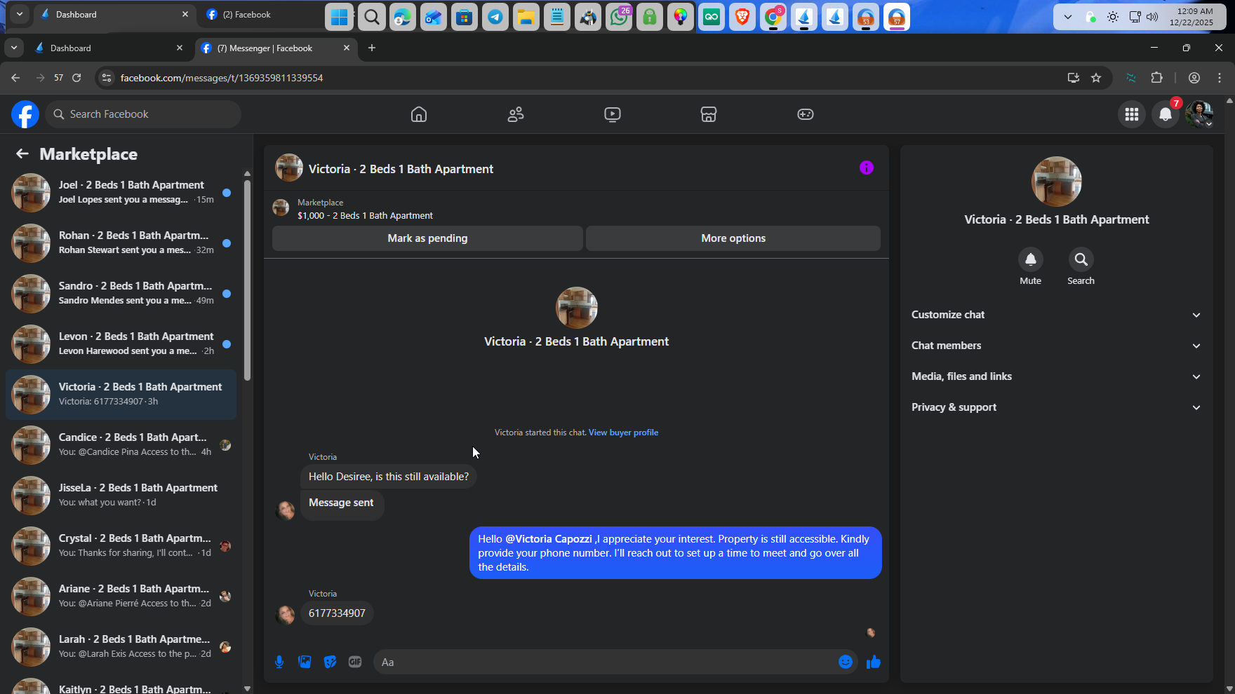Click the Facebook logo icon
The width and height of the screenshot is (1235, 694).
click(25, 114)
